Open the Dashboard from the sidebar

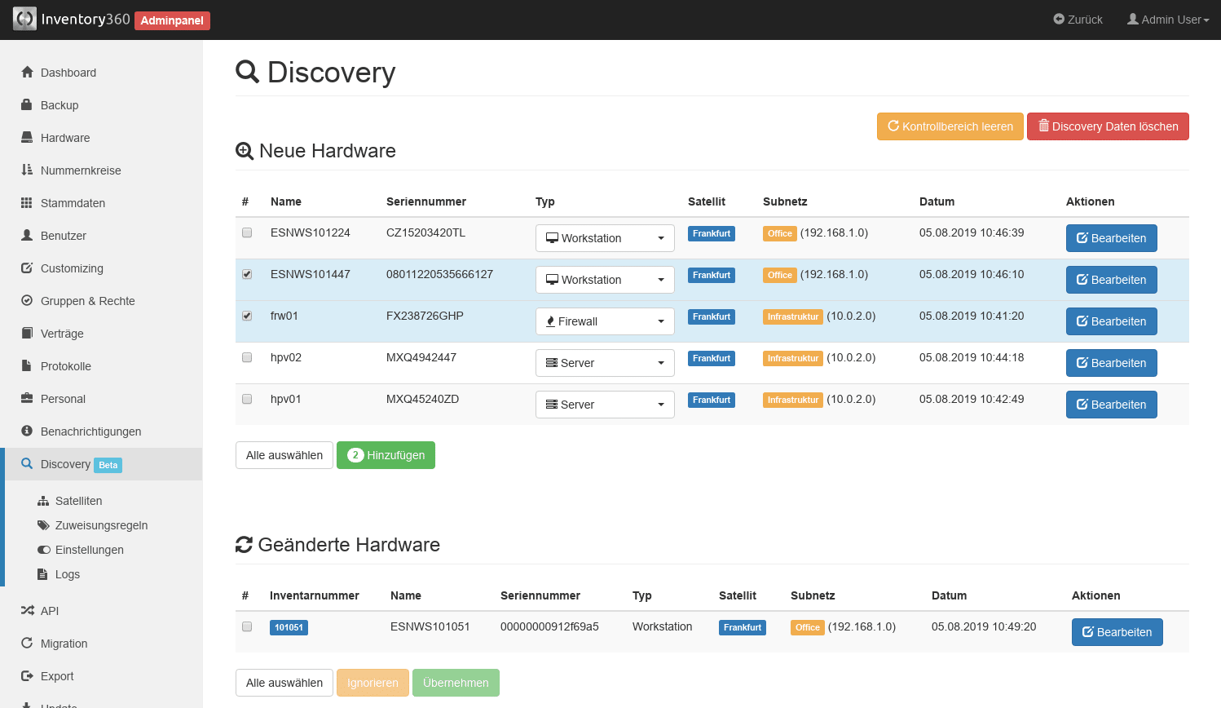pyautogui.click(x=68, y=73)
